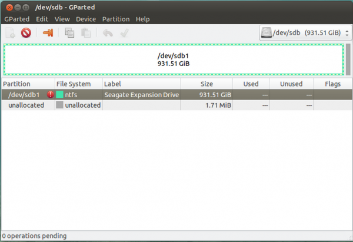
Task: Click the red warning icon on /dev/sdb1
Action: 50,94
